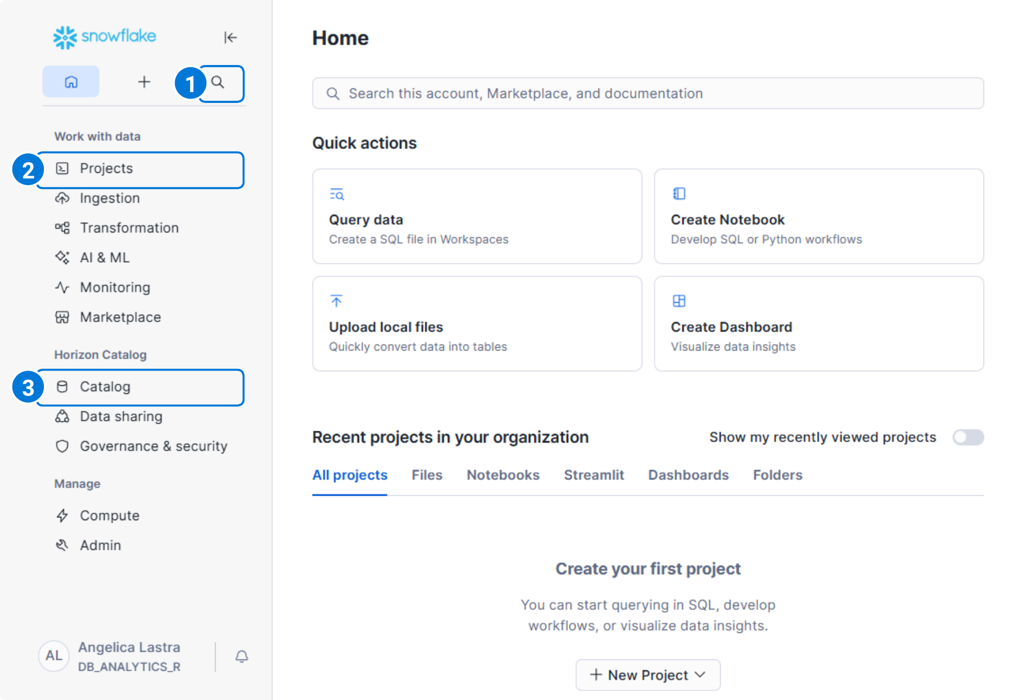Select the Streamlit tab
This screenshot has width=1016, height=700.
coord(594,475)
